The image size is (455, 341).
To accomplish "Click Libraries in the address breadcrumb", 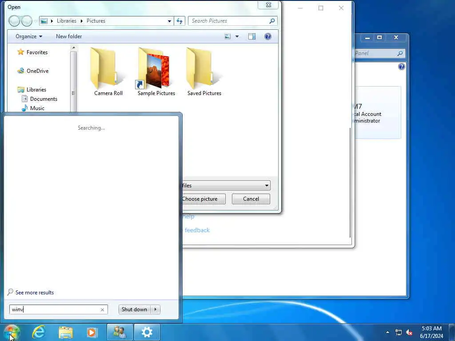I will (x=67, y=21).
